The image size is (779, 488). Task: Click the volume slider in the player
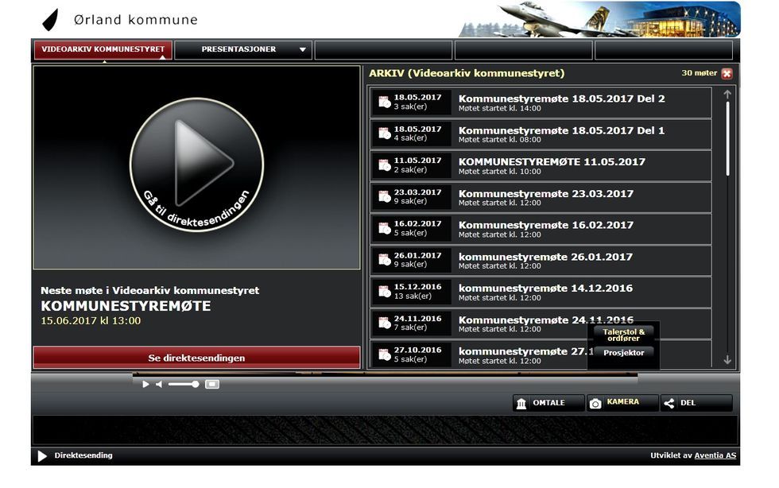pos(184,385)
